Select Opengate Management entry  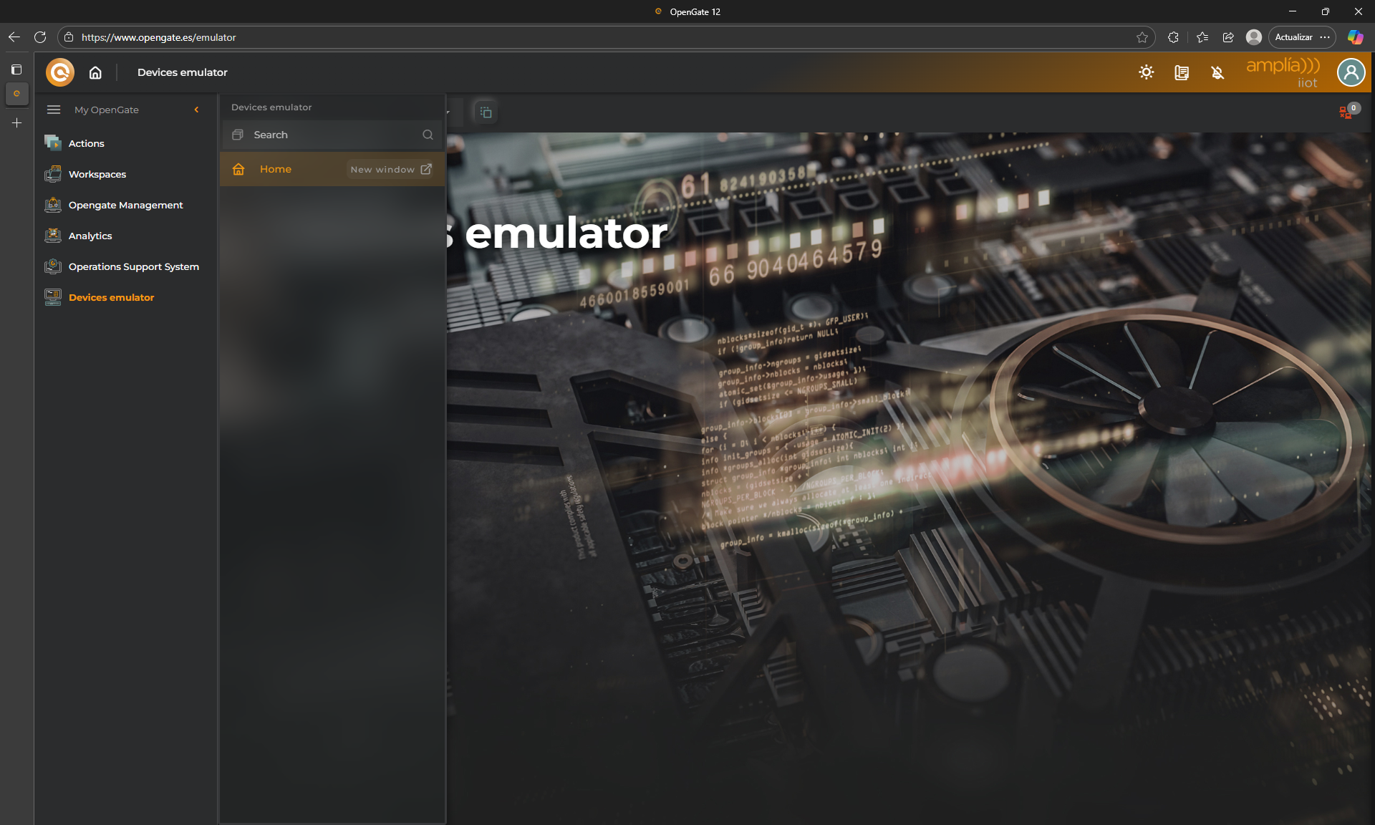click(x=125, y=205)
